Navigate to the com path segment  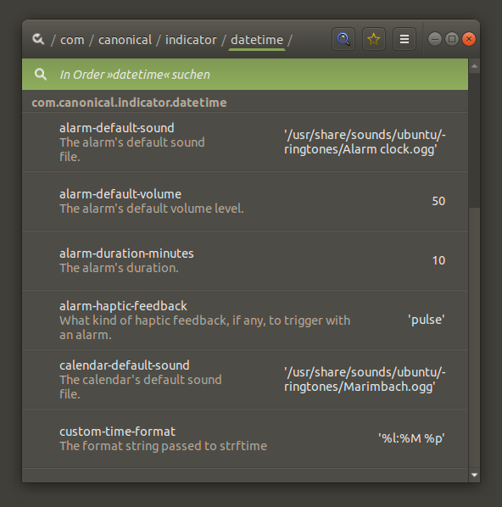coord(72,40)
